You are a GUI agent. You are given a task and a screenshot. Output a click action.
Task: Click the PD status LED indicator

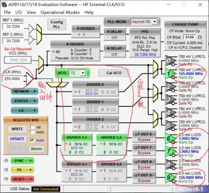6,170
